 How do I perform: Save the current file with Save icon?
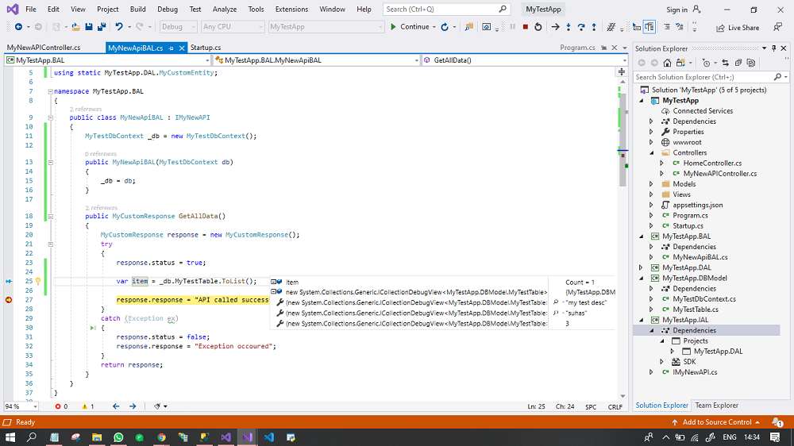(89, 27)
